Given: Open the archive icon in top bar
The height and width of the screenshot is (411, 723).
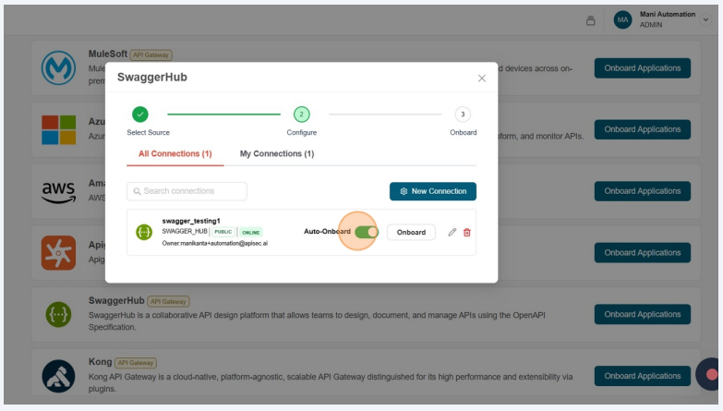Looking at the screenshot, I should (x=591, y=20).
